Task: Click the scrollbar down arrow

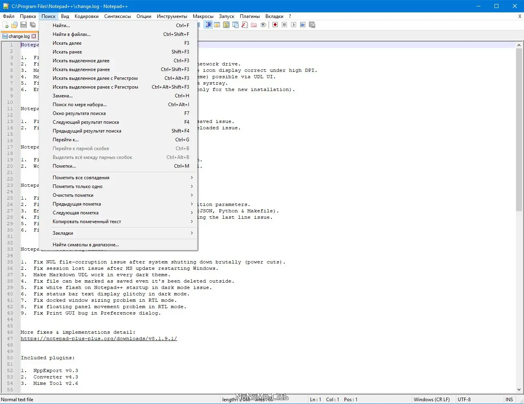Action: coord(519,390)
